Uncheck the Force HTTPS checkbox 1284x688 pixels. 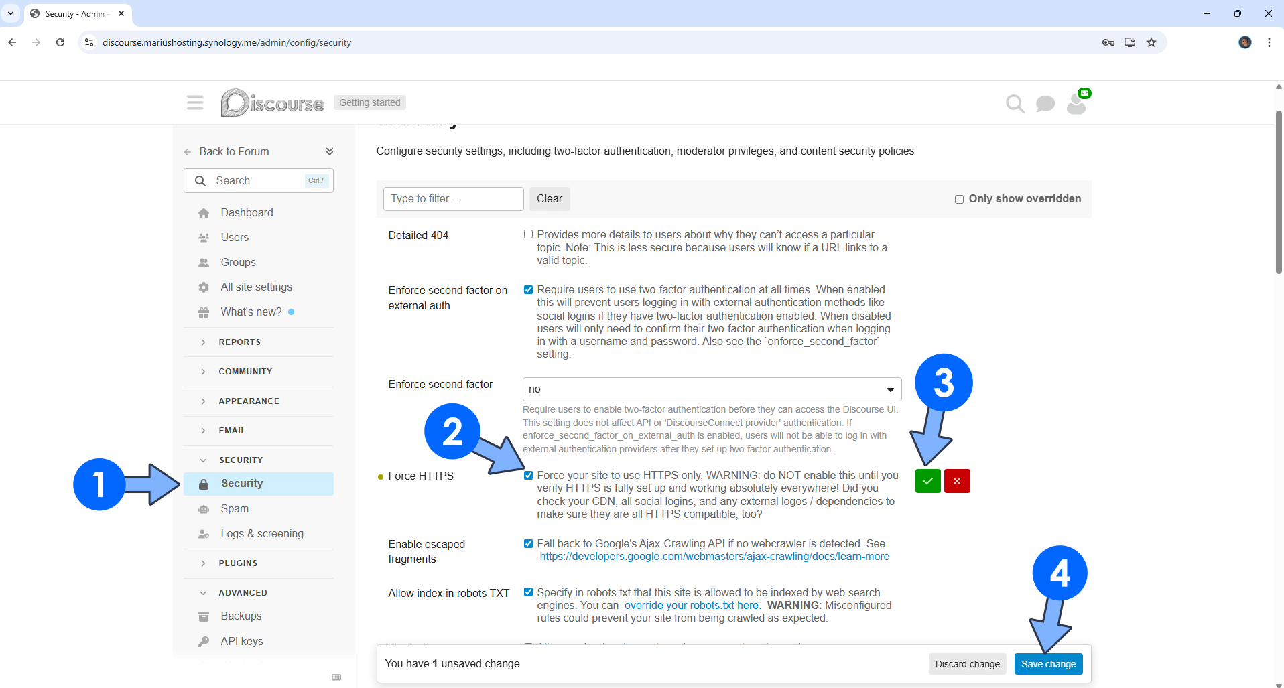[528, 475]
